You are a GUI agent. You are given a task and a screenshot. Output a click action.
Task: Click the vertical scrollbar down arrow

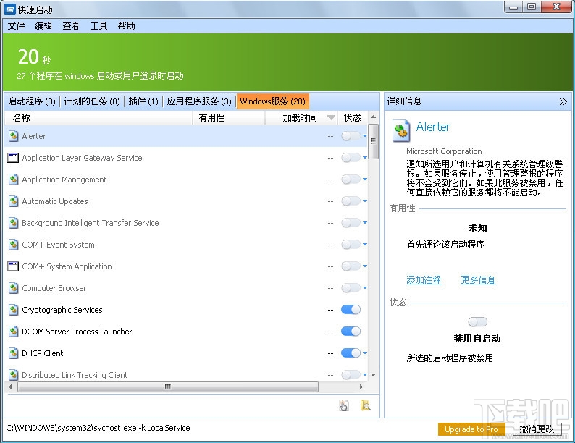(373, 375)
